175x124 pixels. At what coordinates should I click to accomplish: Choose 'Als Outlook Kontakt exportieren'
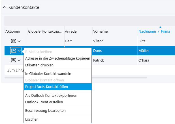point(51,96)
